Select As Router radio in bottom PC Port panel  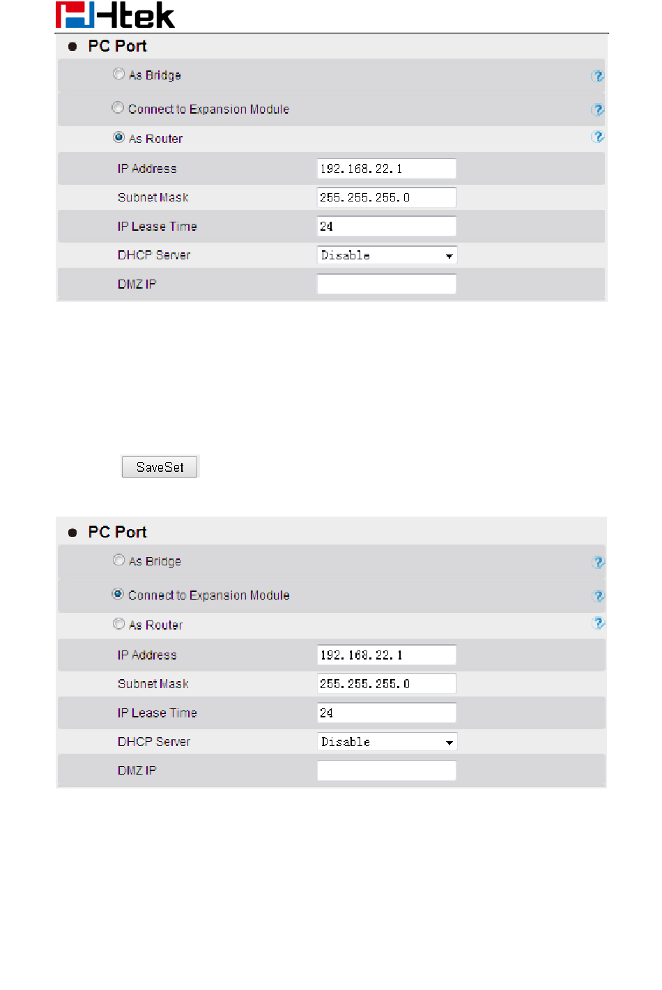[118, 624]
